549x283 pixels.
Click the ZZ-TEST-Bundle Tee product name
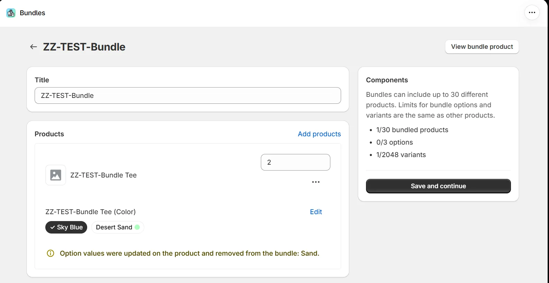103,175
